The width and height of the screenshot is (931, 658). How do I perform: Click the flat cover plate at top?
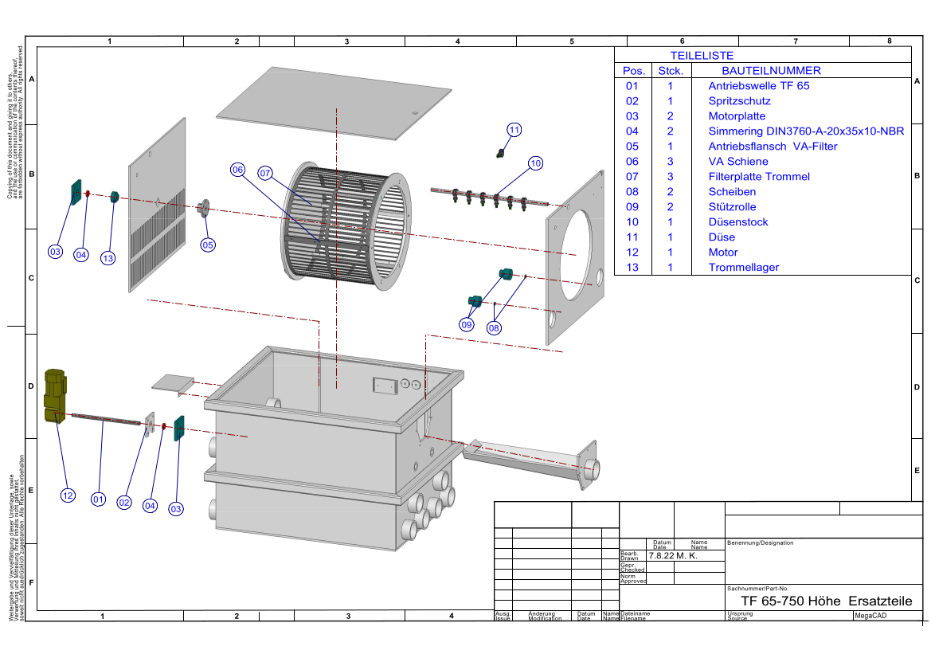(334, 102)
